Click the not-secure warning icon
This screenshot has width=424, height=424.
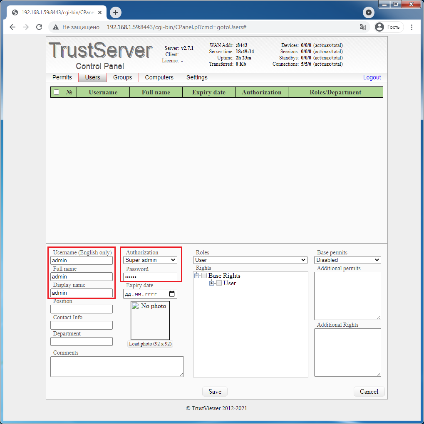56,27
